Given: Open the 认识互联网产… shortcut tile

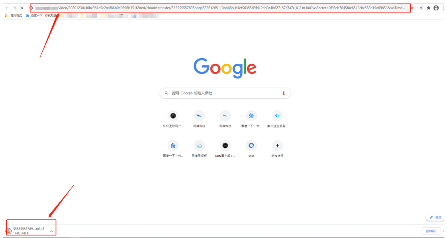Looking at the screenshot, I should coord(173,119).
